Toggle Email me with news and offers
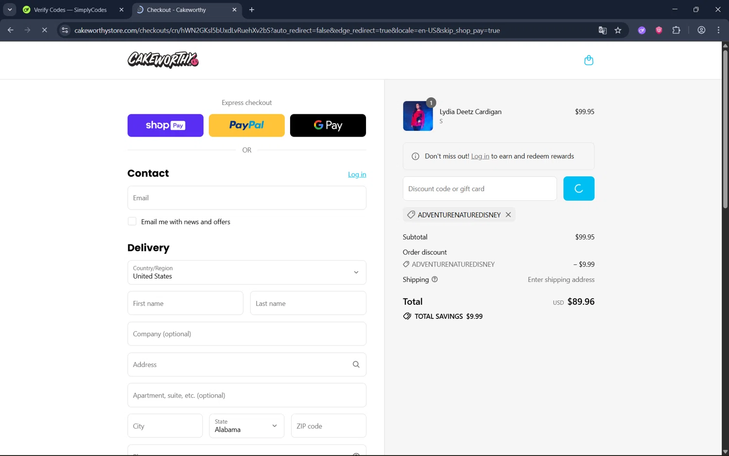The height and width of the screenshot is (456, 729). tap(132, 221)
